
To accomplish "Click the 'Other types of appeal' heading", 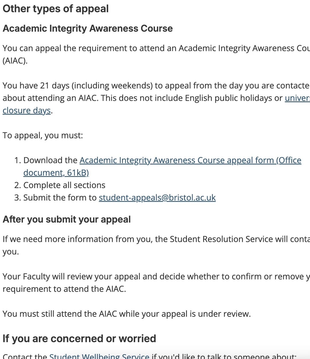I will [56, 9].
